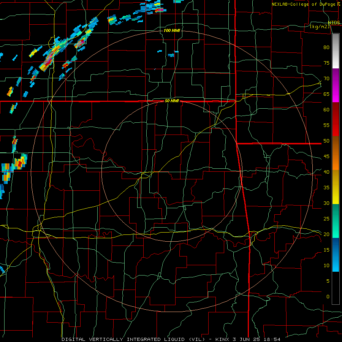
Task: Click the "70" value on the scale
Action: pyautogui.click(x=326, y=79)
